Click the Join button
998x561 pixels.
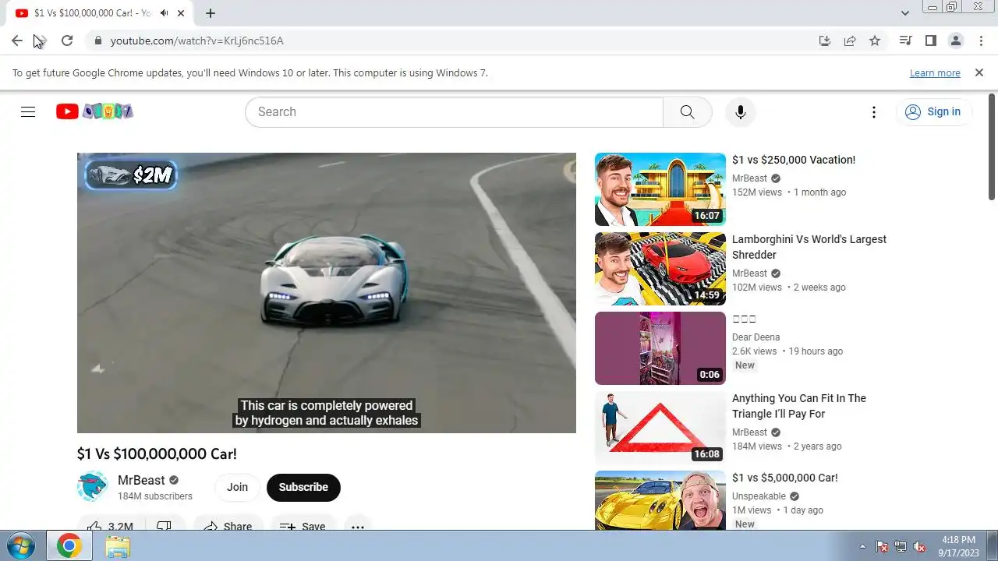click(237, 487)
